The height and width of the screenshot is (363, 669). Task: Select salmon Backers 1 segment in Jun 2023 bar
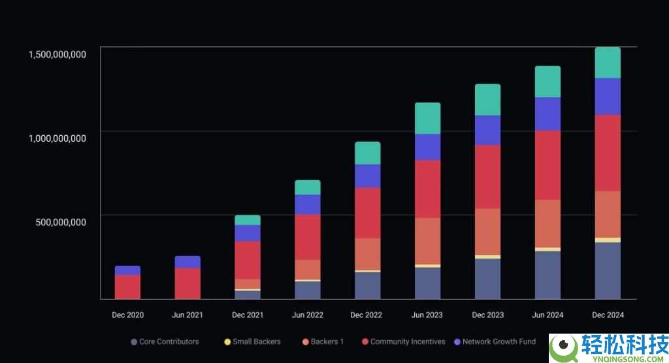coord(427,242)
